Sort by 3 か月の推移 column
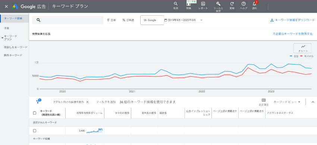 click(x=122, y=113)
